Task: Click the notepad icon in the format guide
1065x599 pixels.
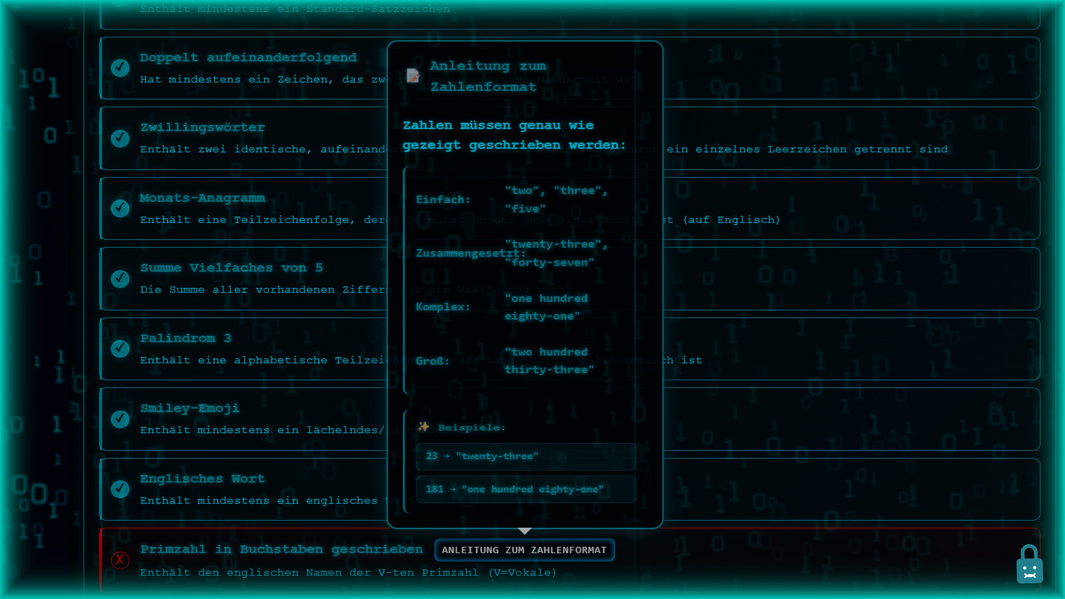Action: (x=413, y=75)
